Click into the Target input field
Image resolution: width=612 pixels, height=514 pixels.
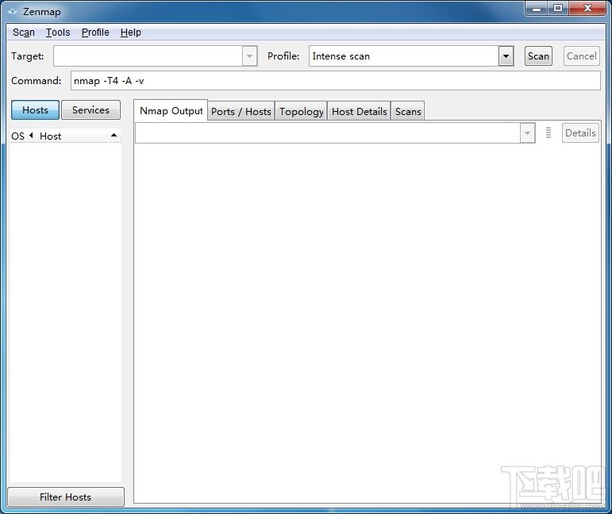[148, 56]
